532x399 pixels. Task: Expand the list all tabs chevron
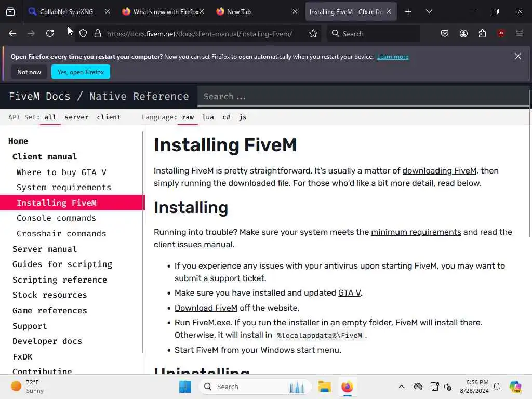[x=429, y=11]
